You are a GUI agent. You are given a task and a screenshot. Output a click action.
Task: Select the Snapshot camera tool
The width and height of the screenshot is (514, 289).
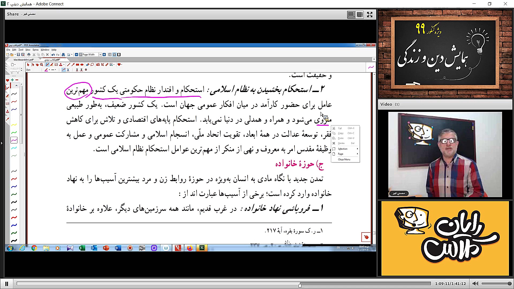tap(98, 64)
